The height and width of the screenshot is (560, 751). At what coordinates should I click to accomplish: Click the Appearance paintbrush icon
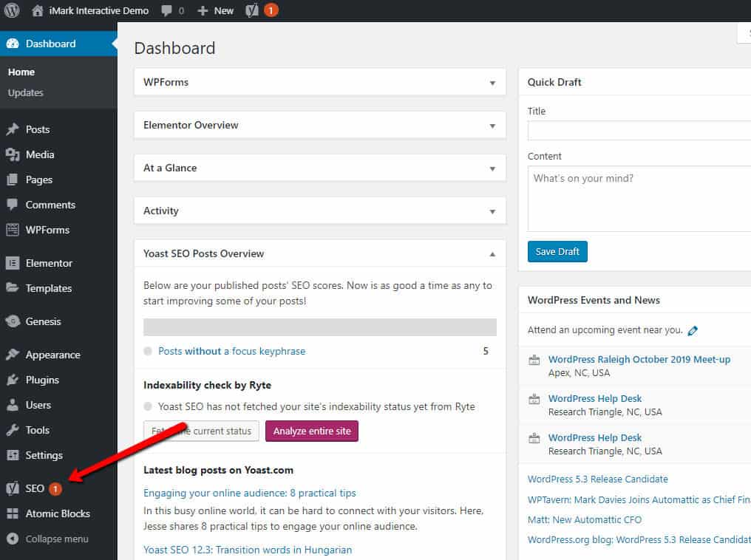click(x=13, y=355)
